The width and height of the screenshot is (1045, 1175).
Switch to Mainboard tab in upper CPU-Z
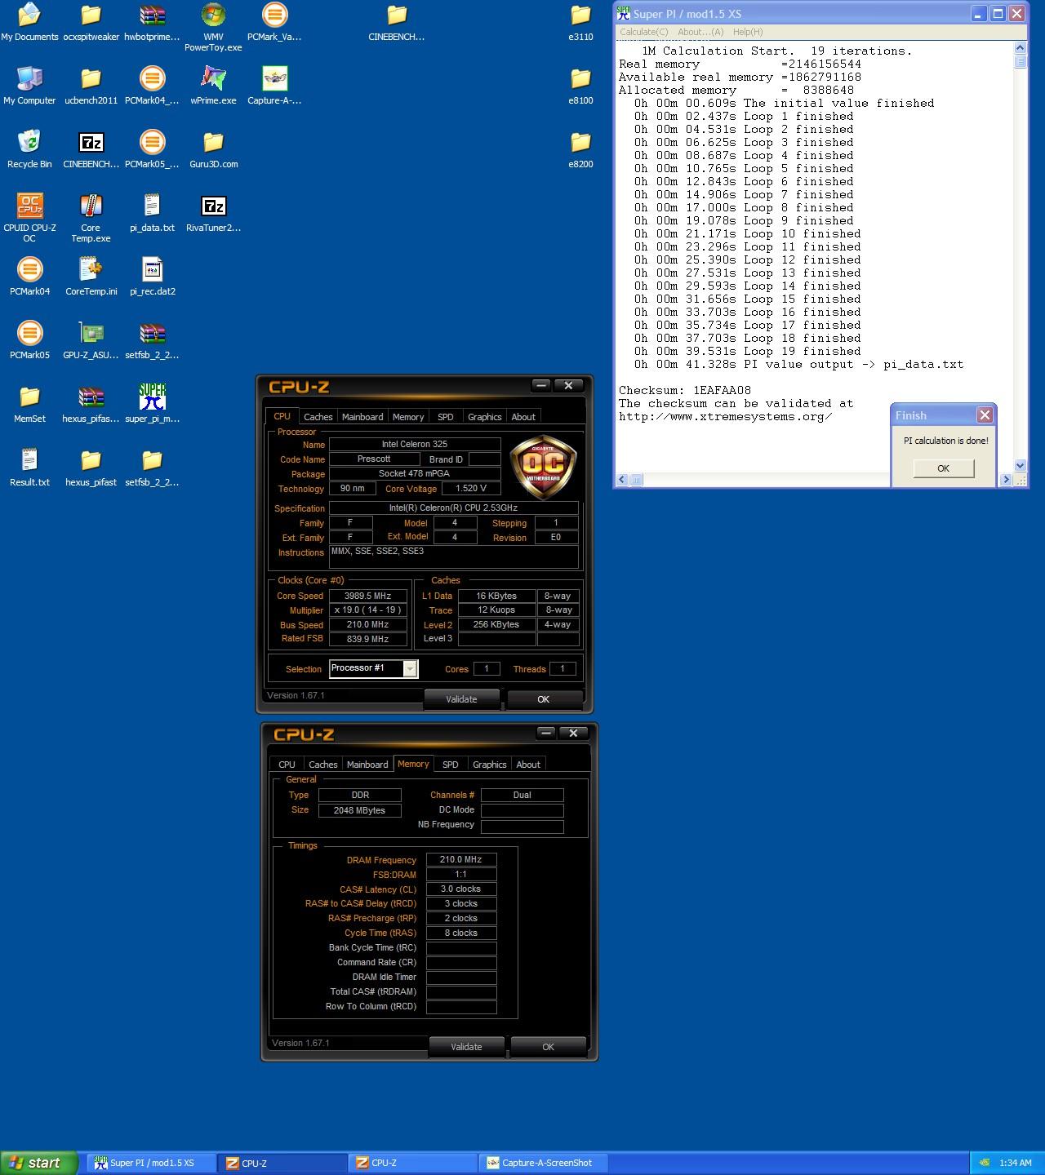[x=362, y=417]
